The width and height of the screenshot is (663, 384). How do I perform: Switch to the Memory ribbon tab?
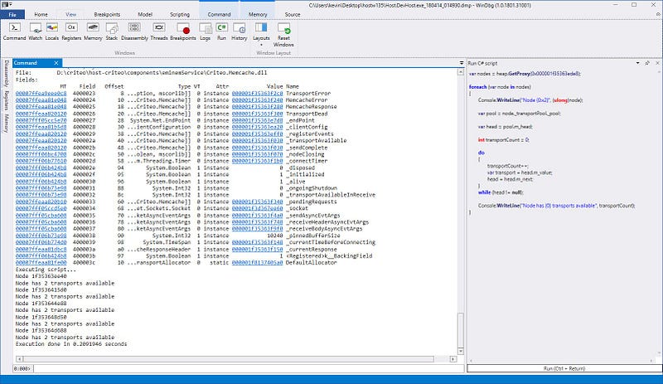[258, 14]
